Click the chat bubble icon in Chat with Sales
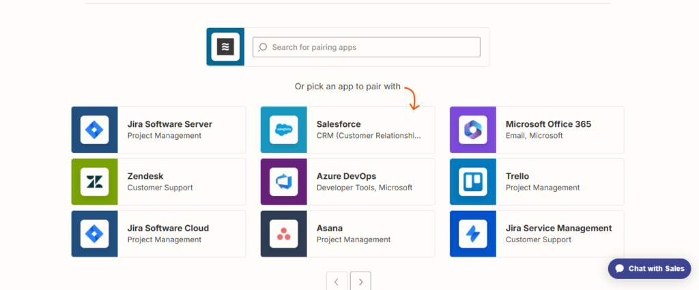 click(x=619, y=269)
